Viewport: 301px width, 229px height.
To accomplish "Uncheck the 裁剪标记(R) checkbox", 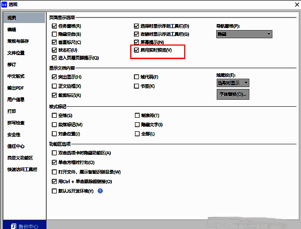I will coord(54,95).
